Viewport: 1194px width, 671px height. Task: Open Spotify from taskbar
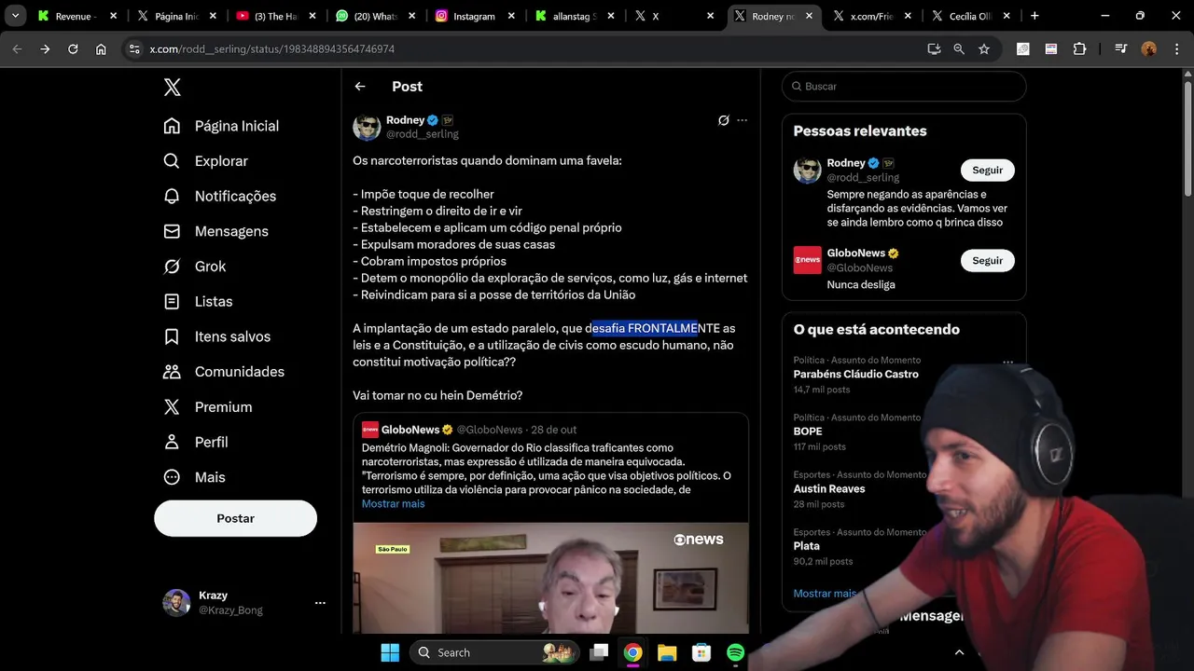tap(735, 652)
